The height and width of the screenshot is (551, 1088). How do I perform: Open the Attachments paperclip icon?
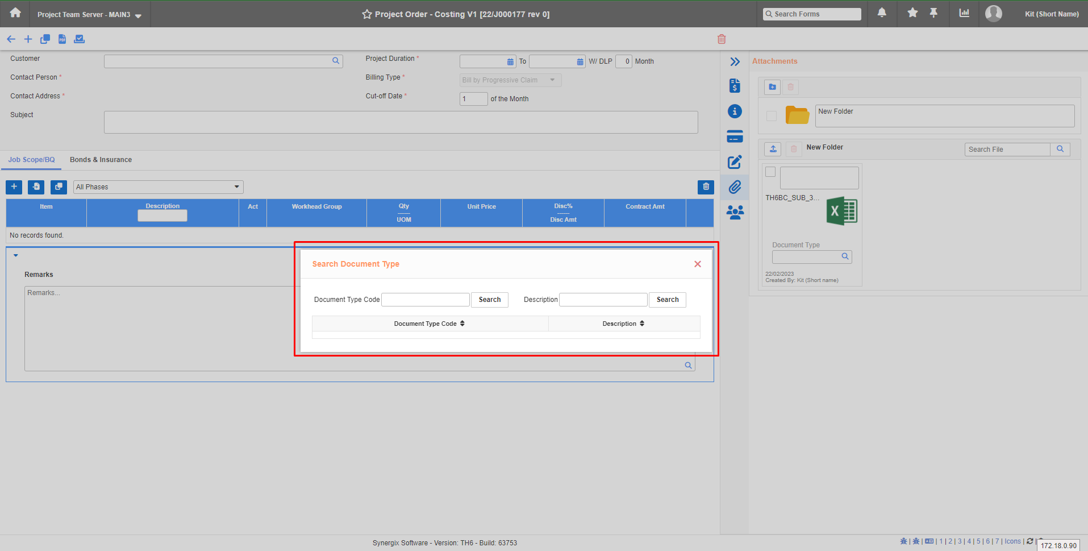pyautogui.click(x=734, y=187)
